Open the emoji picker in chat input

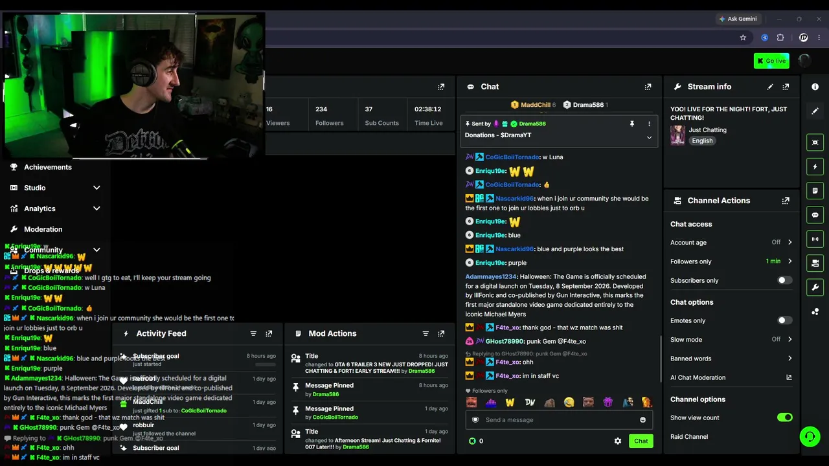pyautogui.click(x=642, y=420)
